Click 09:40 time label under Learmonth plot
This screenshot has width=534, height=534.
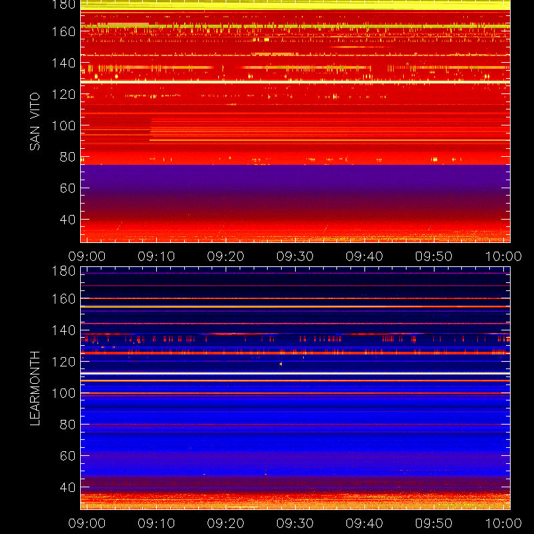(364, 523)
